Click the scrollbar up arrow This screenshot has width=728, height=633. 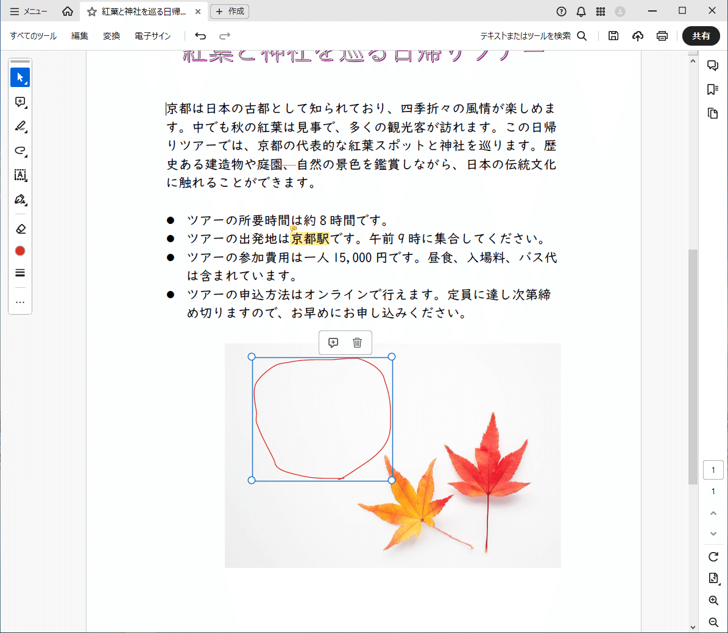[x=693, y=61]
